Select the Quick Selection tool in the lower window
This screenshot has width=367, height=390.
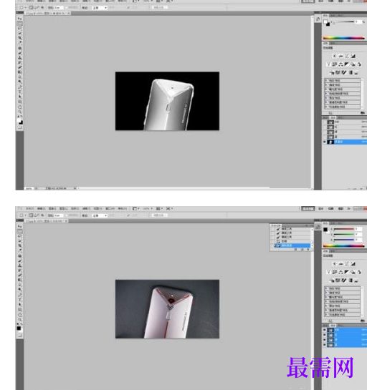19,240
